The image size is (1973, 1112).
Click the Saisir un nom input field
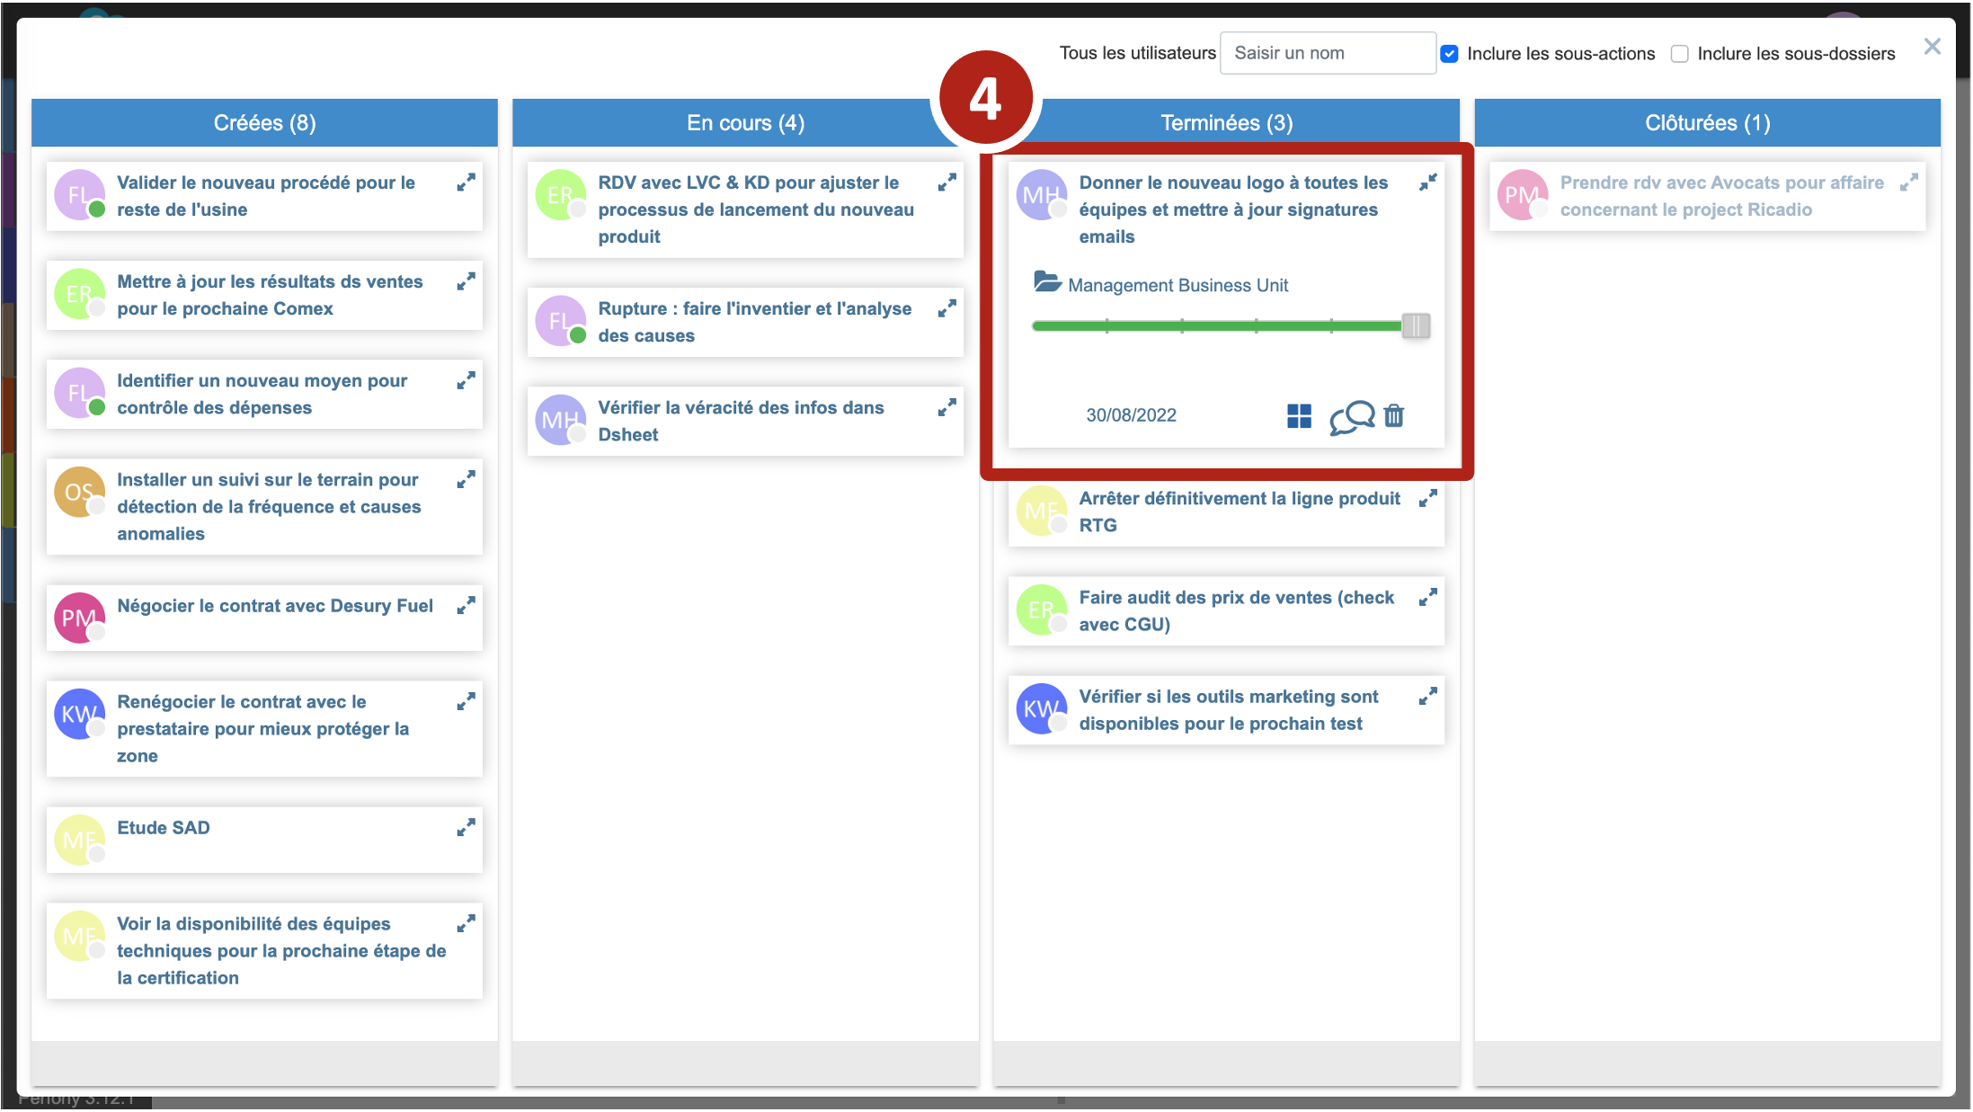pyautogui.click(x=1327, y=53)
